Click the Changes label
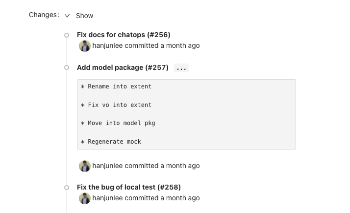 (x=44, y=15)
